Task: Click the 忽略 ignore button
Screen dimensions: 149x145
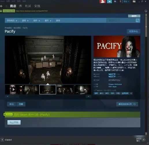Action: pos(21,104)
